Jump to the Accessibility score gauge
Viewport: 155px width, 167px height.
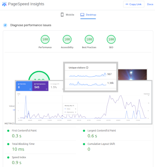coord(67,39)
